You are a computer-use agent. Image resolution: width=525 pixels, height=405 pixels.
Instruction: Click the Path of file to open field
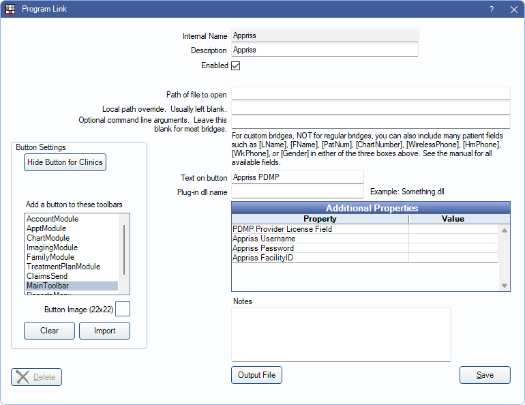point(371,93)
